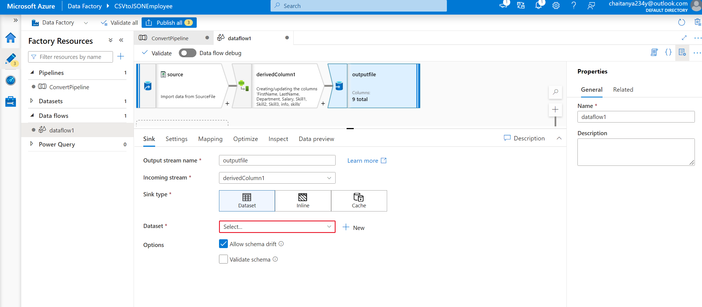Uncheck Allow schema drift checkbox
The image size is (702, 307).
coord(223,244)
